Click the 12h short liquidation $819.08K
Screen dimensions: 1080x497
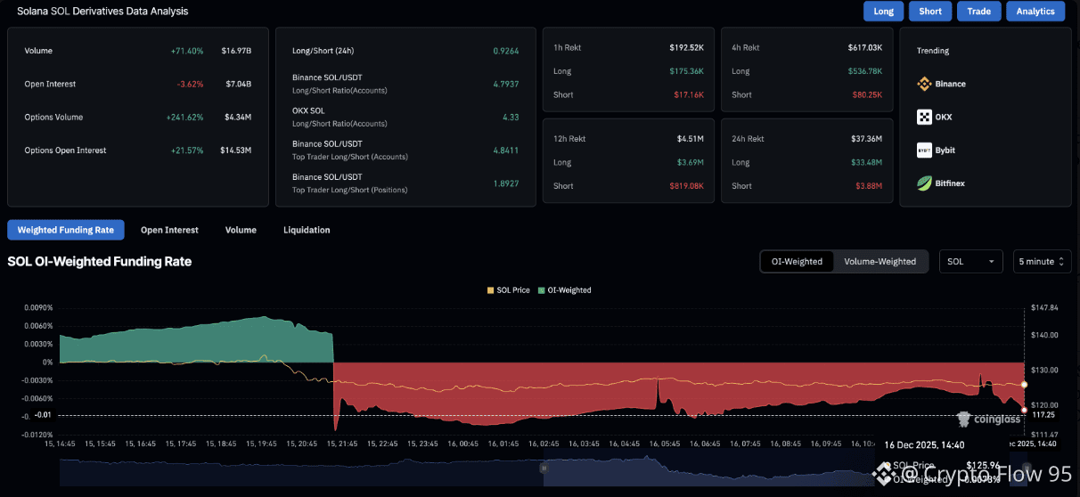coord(686,186)
